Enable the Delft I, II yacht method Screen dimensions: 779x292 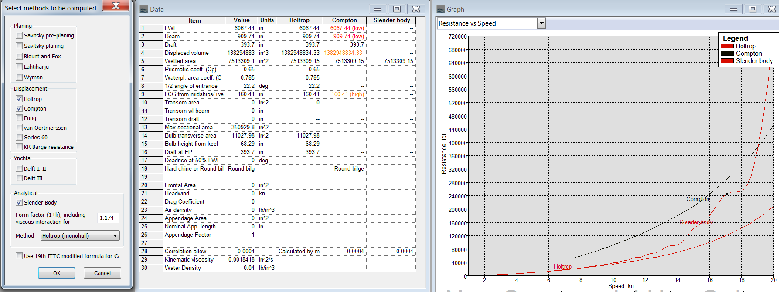coord(19,168)
